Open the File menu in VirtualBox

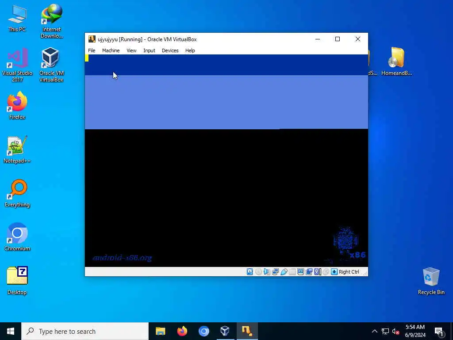[x=92, y=50]
